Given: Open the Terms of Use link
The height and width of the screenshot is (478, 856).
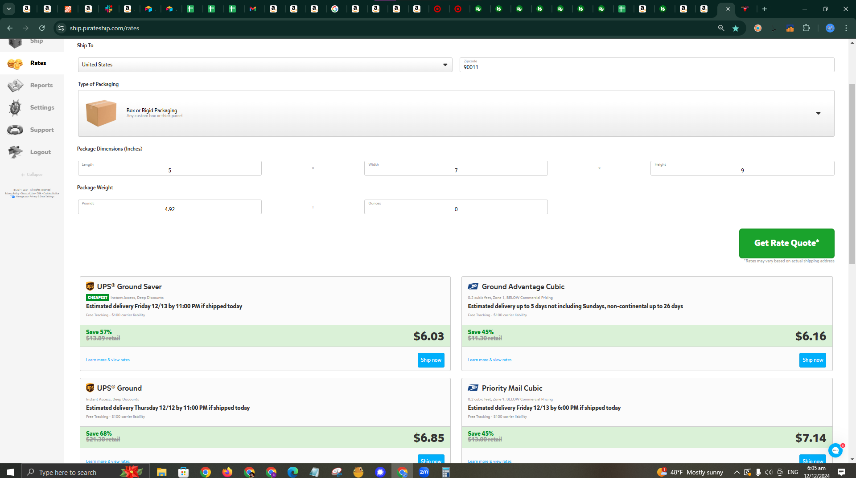Looking at the screenshot, I should click(28, 193).
